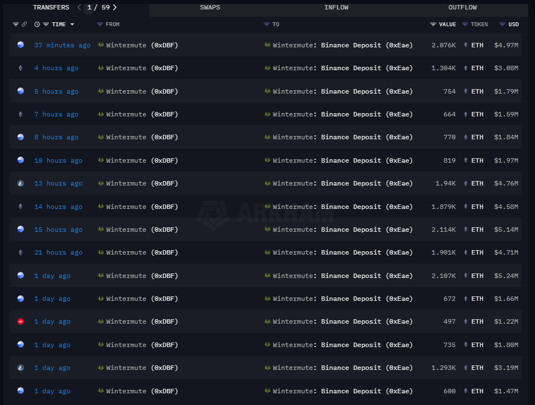Click the USD amount $5.24M

coord(506,275)
